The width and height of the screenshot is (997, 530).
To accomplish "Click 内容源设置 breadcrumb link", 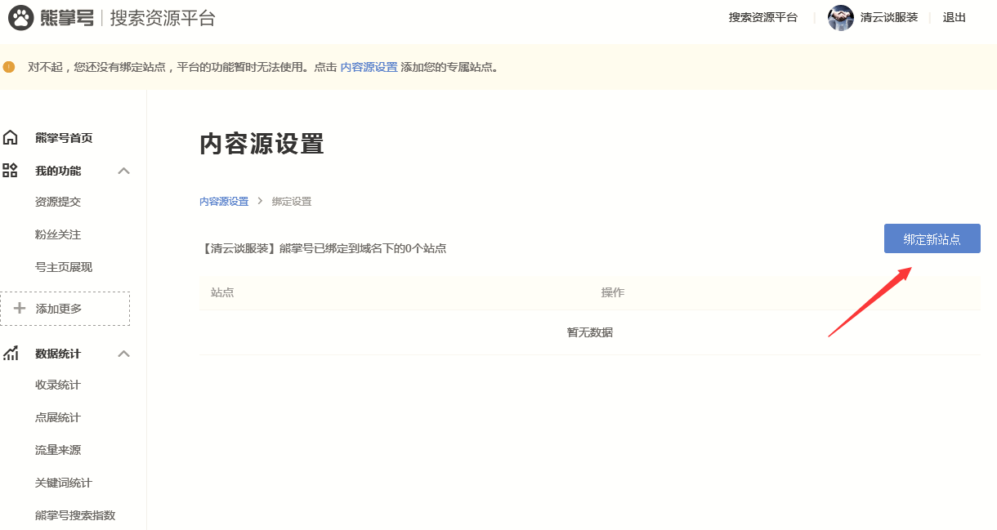I will [x=224, y=201].
